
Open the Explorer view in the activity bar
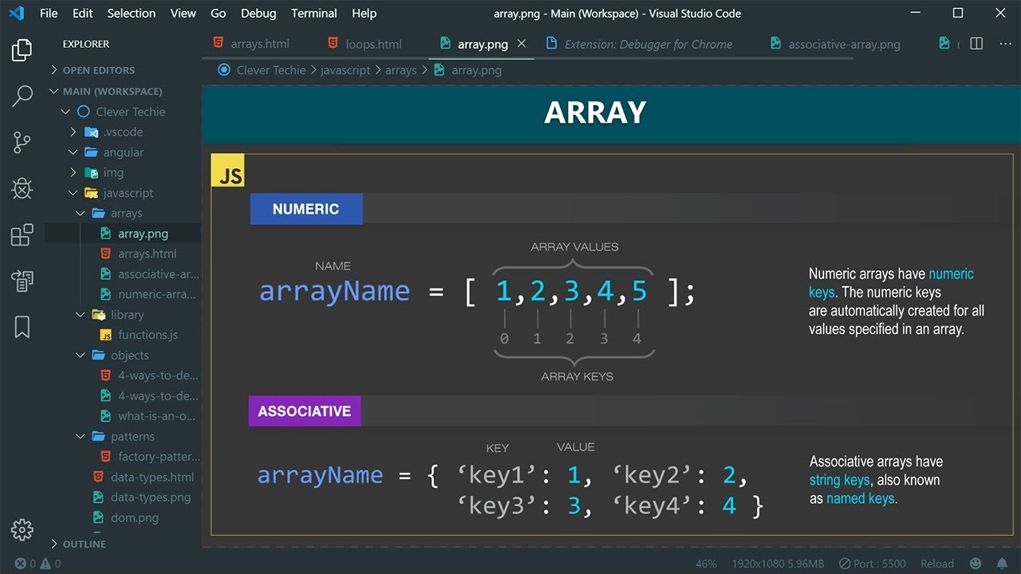point(22,51)
